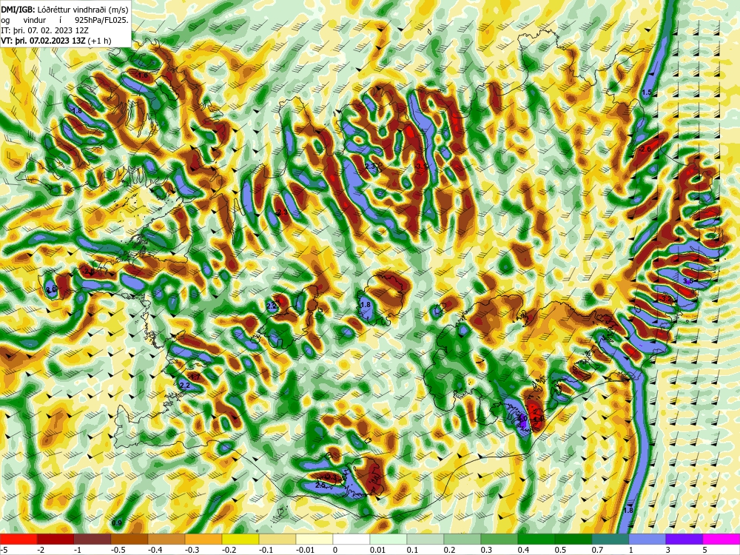Select the purple swatch between 3 and 5
This screenshot has width=740, height=555.
pyautogui.click(x=684, y=539)
